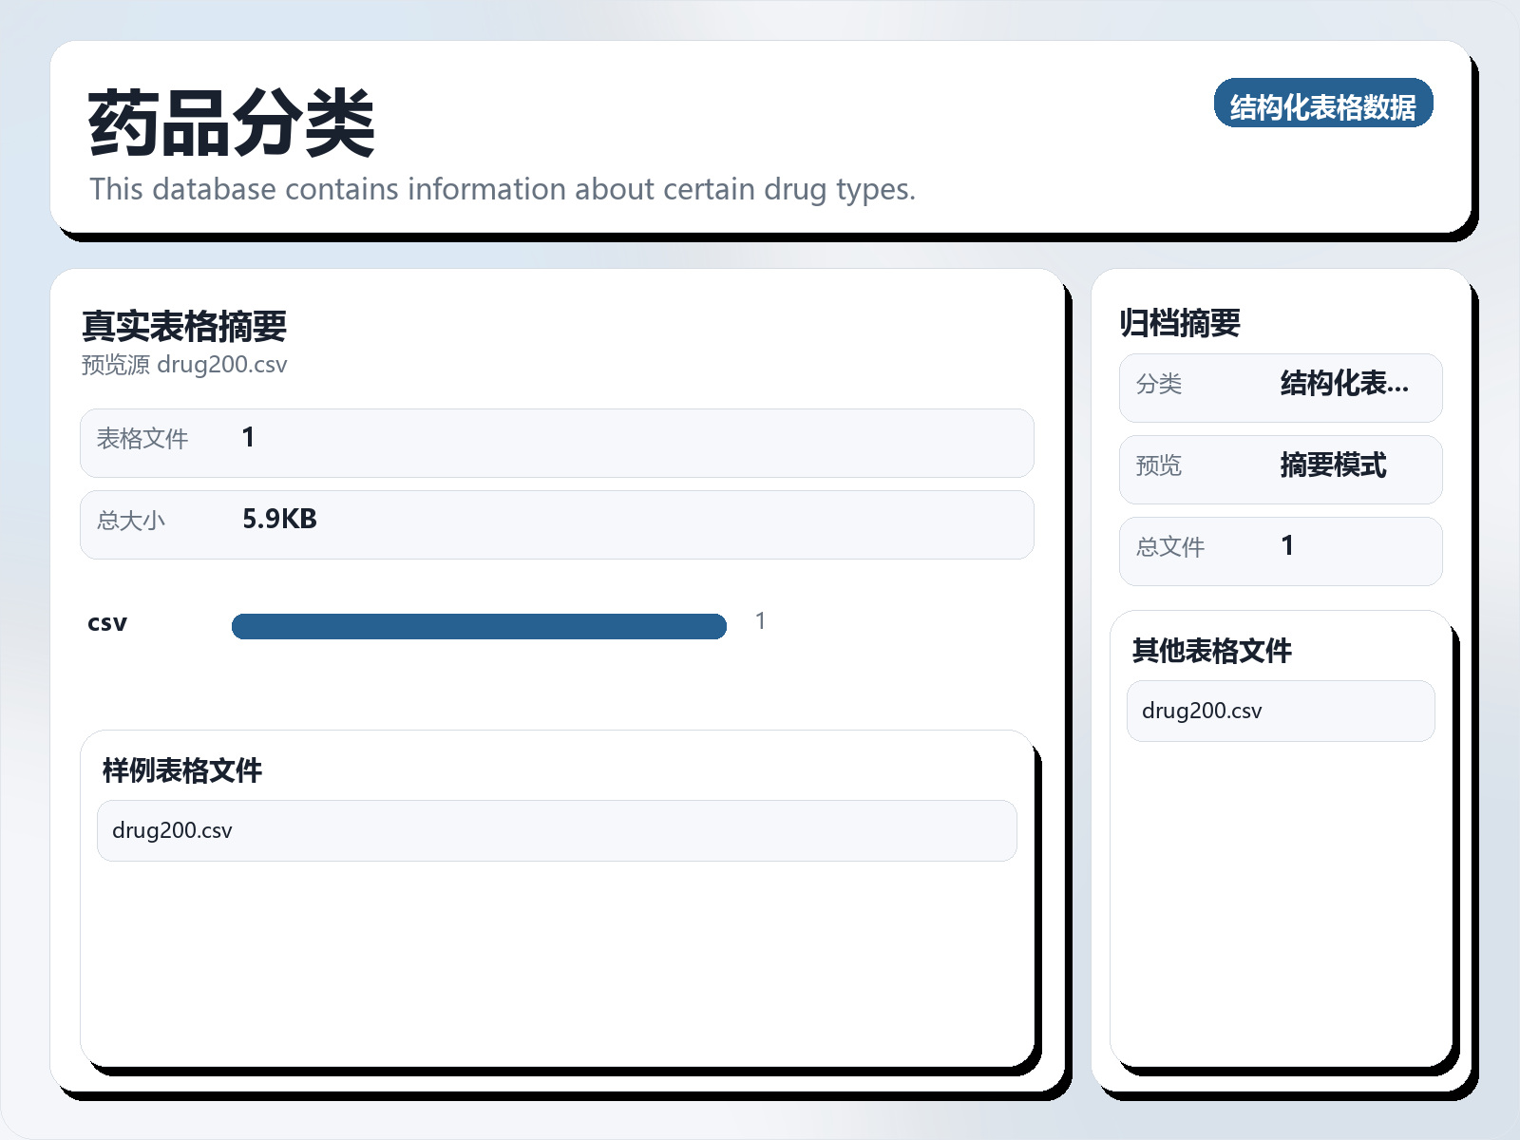Click the 药品分类 page title
This screenshot has width=1520, height=1140.
coord(231,123)
